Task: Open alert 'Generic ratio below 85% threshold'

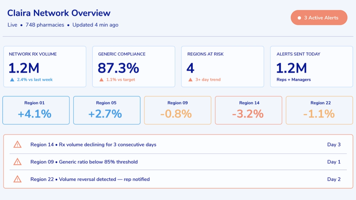Action: (x=178, y=162)
